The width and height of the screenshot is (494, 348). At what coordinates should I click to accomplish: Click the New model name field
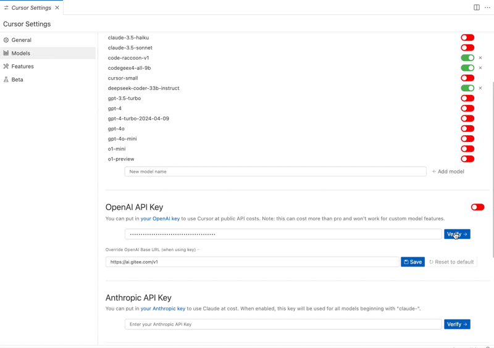tap(275, 172)
